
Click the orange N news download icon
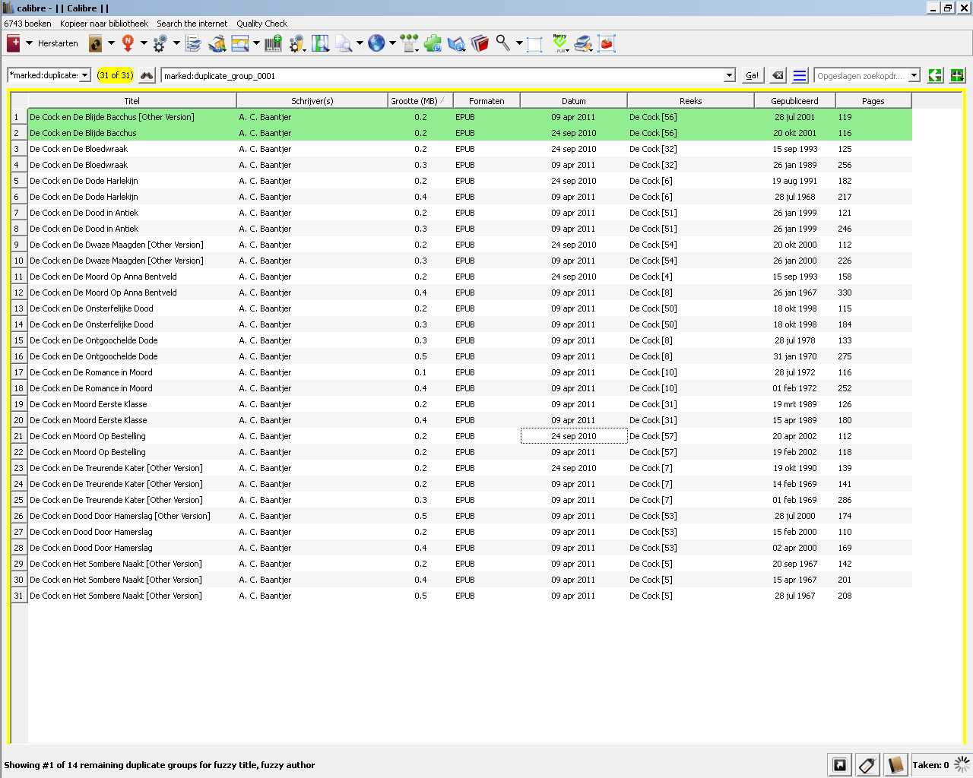pos(128,43)
